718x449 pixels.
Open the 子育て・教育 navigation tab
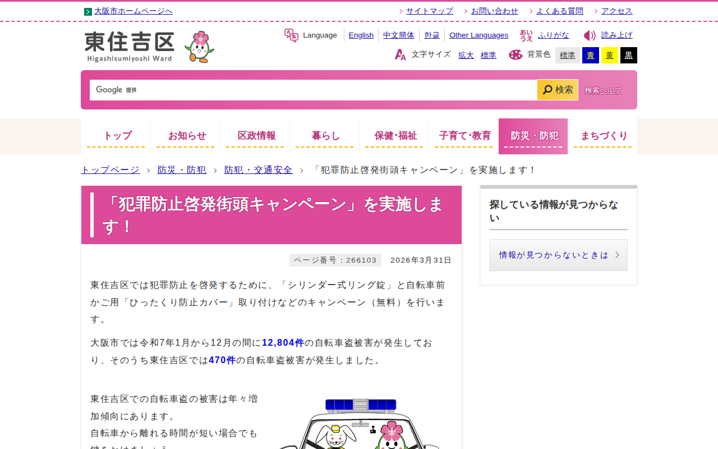pyautogui.click(x=464, y=136)
